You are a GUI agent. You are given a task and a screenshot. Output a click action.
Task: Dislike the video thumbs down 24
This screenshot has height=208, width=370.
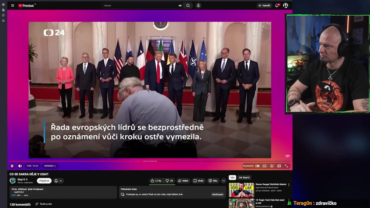click(x=169, y=181)
